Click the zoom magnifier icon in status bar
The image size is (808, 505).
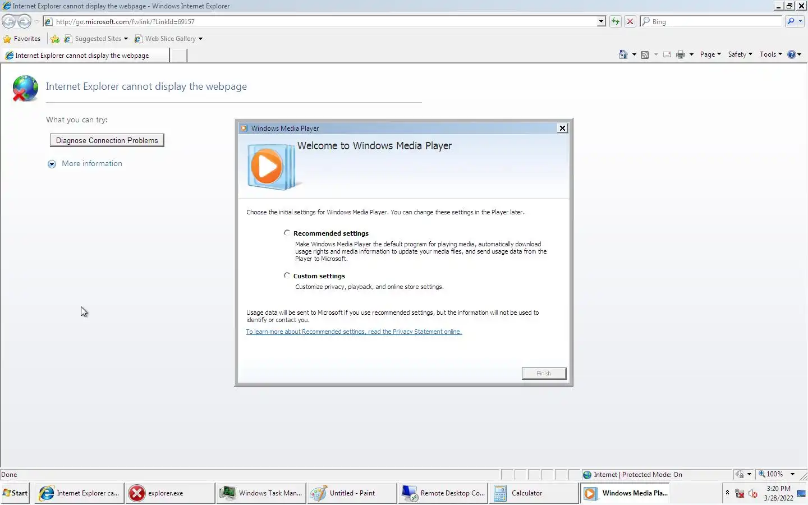762,474
